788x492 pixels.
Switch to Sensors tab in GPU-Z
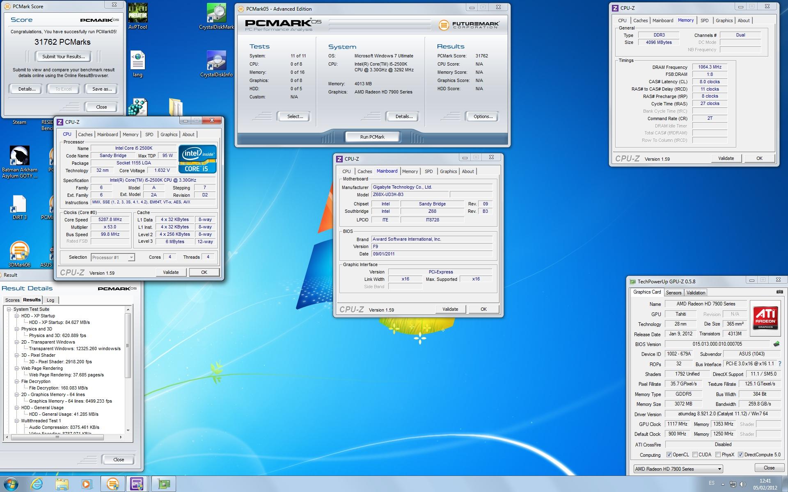pos(673,292)
